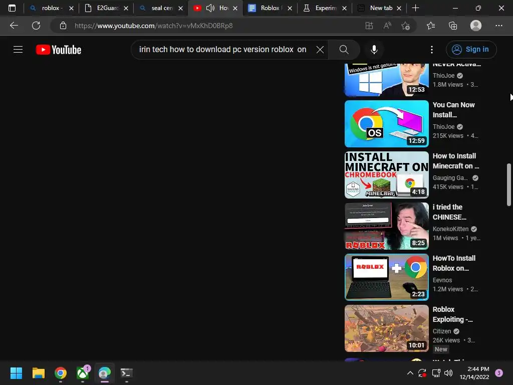Image resolution: width=513 pixels, height=385 pixels.
Task: Open Collections panel
Action: coord(453,26)
